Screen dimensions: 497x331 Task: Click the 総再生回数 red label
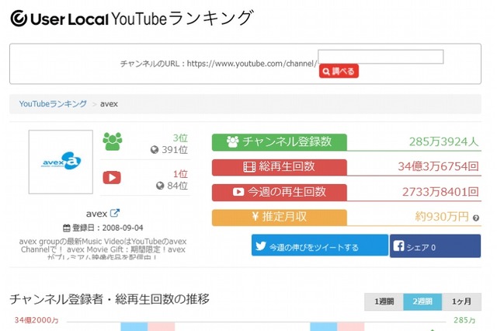pyautogui.click(x=280, y=167)
